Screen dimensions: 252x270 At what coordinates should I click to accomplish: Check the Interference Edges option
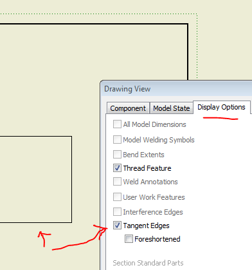[x=117, y=212]
